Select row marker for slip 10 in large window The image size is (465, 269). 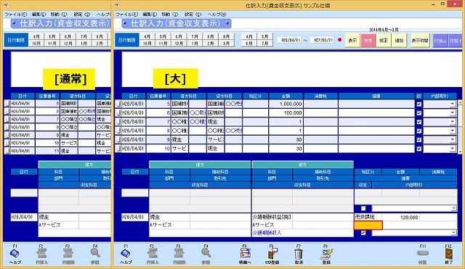118,148
